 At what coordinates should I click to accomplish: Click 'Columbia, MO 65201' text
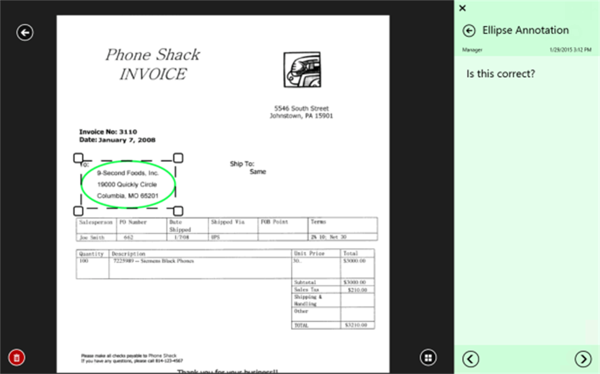pyautogui.click(x=128, y=196)
